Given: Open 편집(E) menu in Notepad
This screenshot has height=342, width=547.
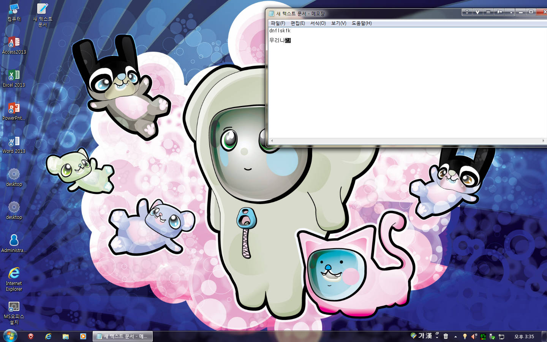Looking at the screenshot, I should (298, 23).
